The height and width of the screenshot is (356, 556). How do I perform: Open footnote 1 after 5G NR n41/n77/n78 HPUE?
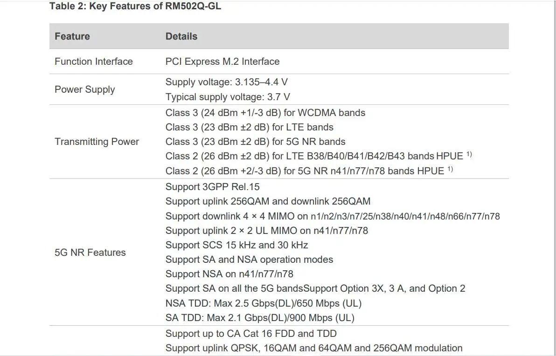coord(450,169)
